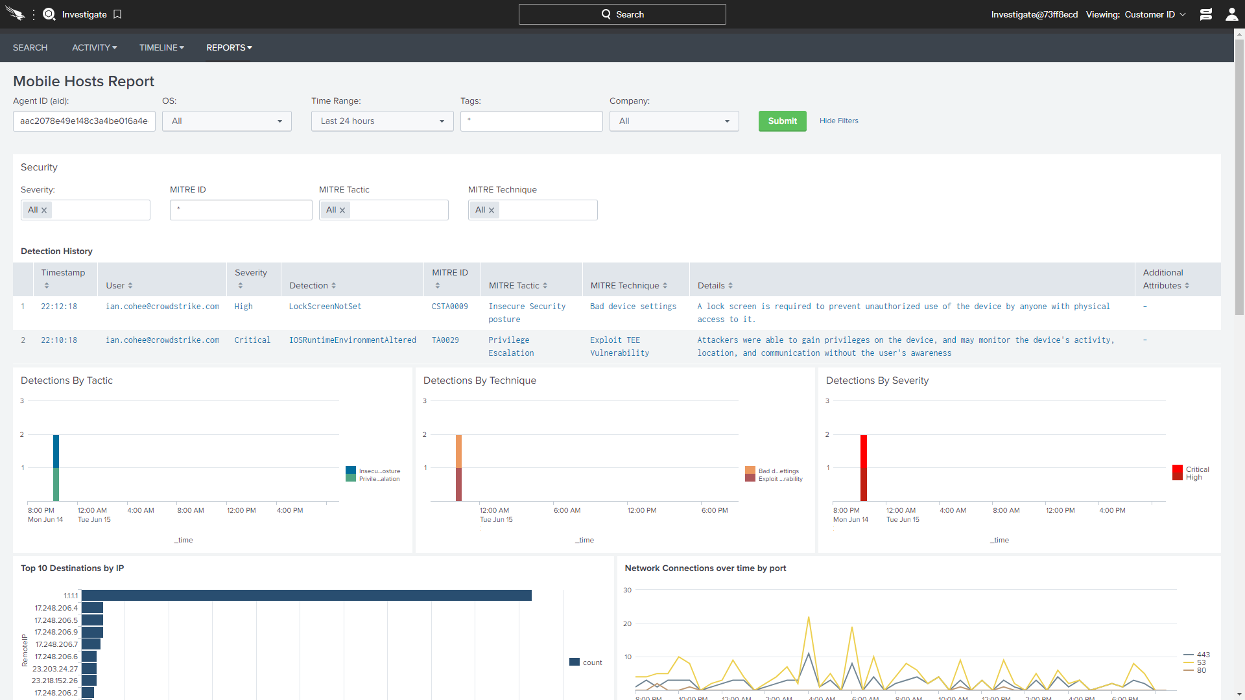This screenshot has width=1245, height=700.
Task: Open the Company dropdown
Action: click(674, 121)
